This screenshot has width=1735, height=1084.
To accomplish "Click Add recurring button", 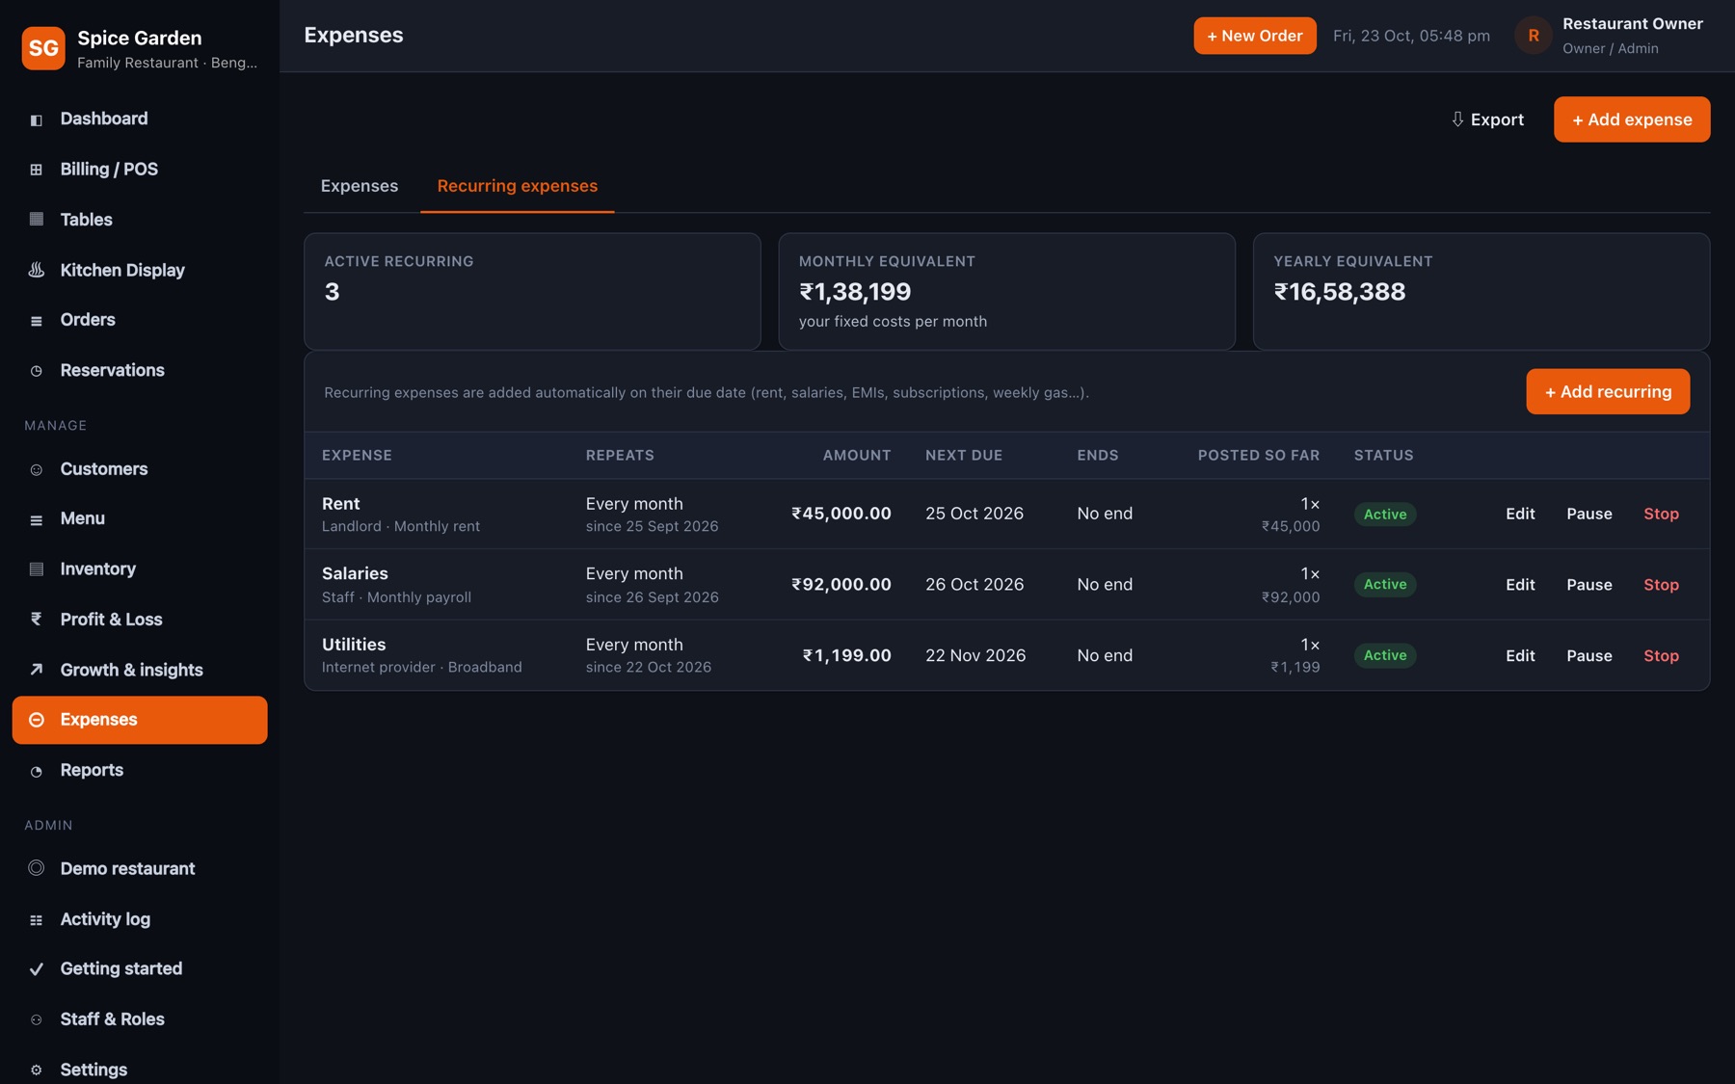I will pos(1608,391).
